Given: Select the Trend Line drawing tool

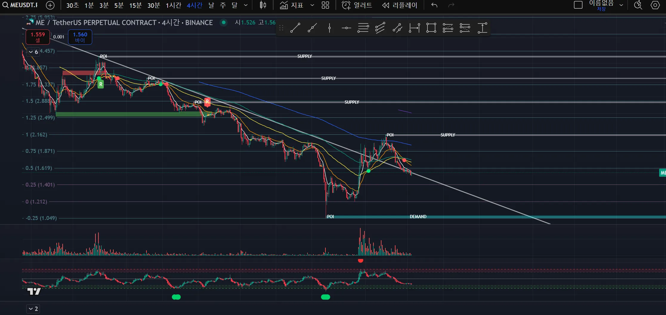Looking at the screenshot, I should pyautogui.click(x=295, y=28).
